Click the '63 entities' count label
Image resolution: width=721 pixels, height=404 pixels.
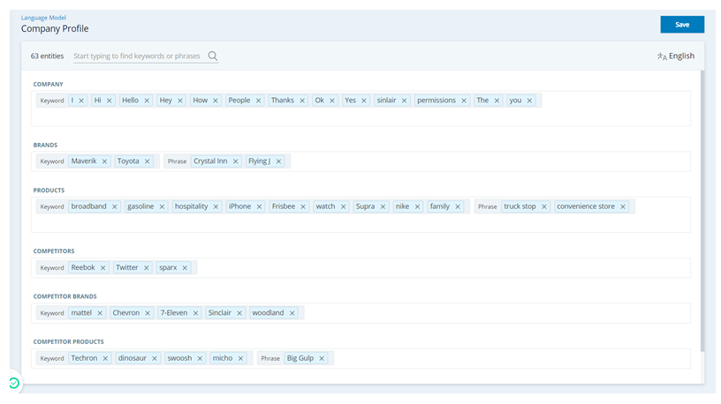48,56
